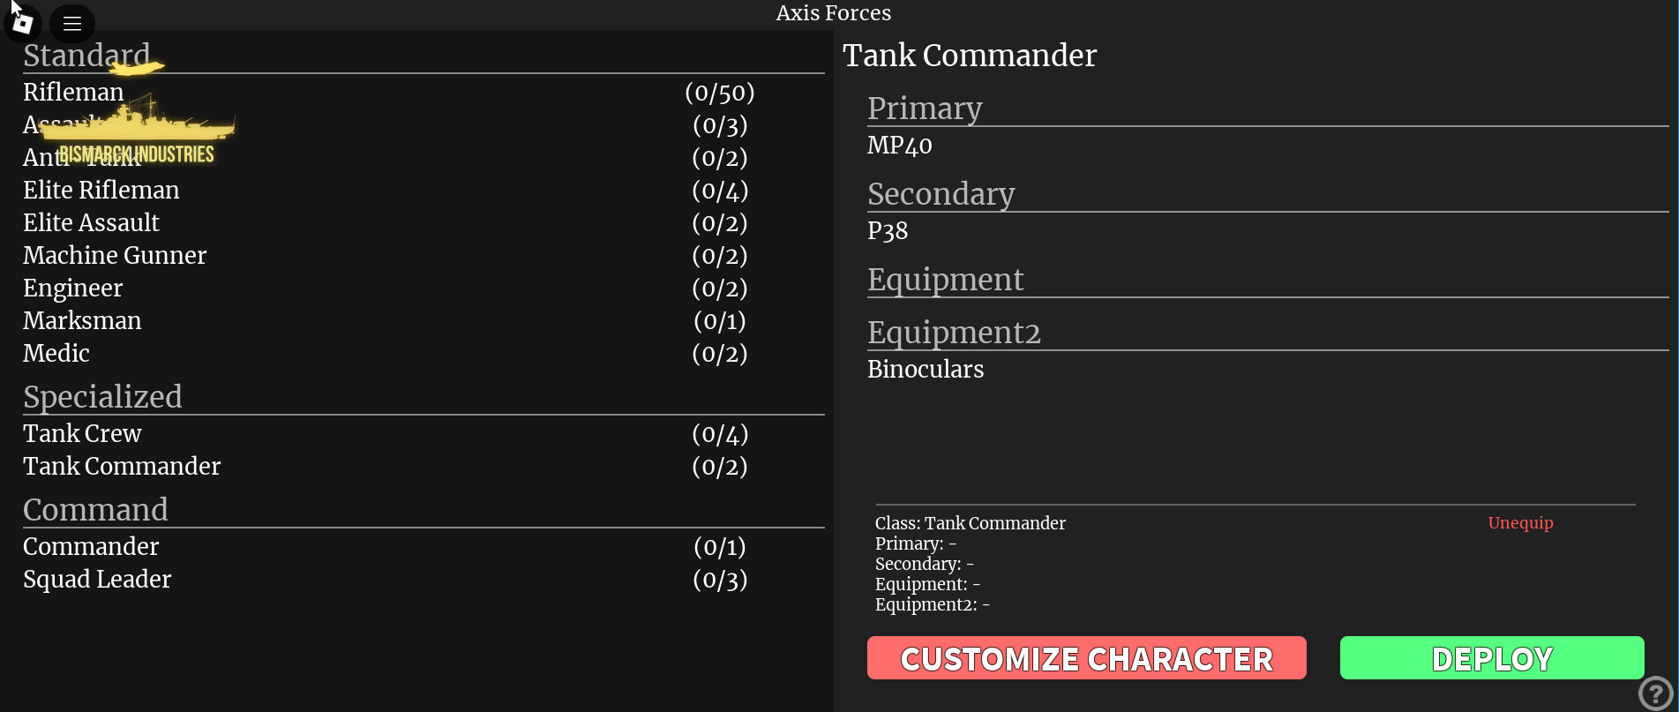Choose the Commander class
This screenshot has width=1679, height=712.
(x=423, y=547)
